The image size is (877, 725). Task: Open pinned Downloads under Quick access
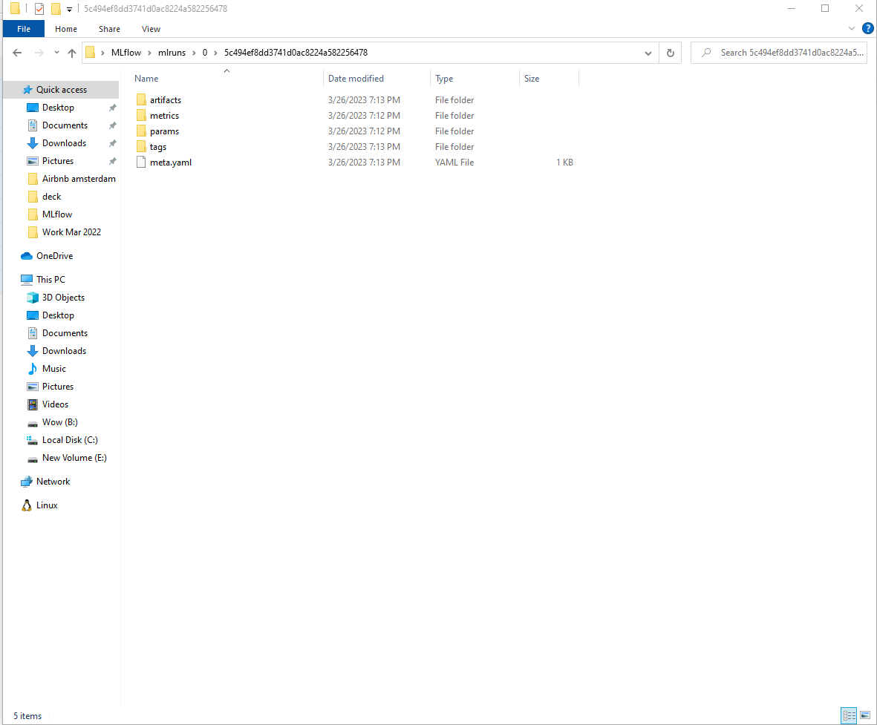(x=64, y=143)
